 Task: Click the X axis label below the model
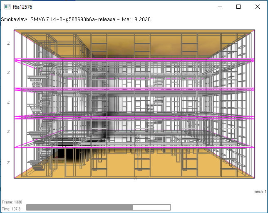coord(135,178)
